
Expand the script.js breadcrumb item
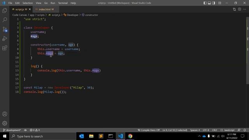(54, 15)
